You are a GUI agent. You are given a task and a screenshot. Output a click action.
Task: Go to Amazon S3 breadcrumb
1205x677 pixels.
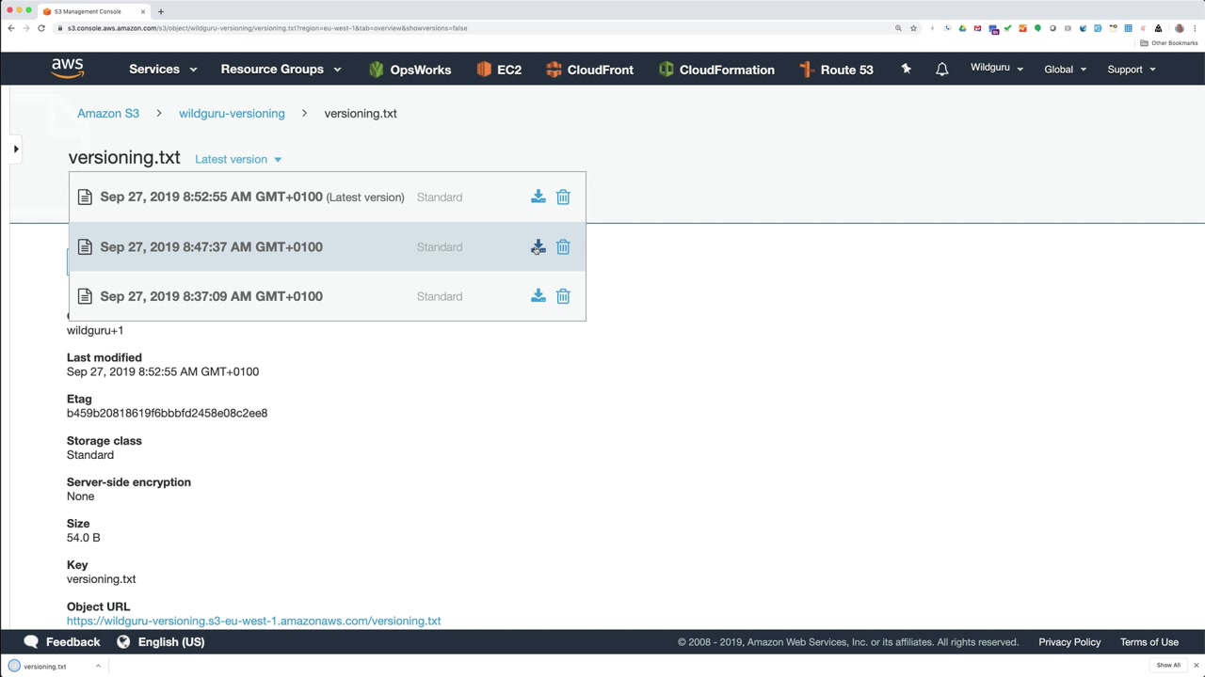(108, 113)
